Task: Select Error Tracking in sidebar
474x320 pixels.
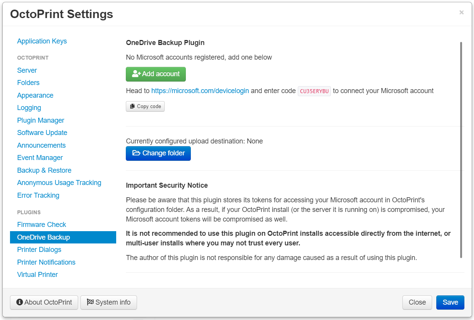Action: click(38, 195)
